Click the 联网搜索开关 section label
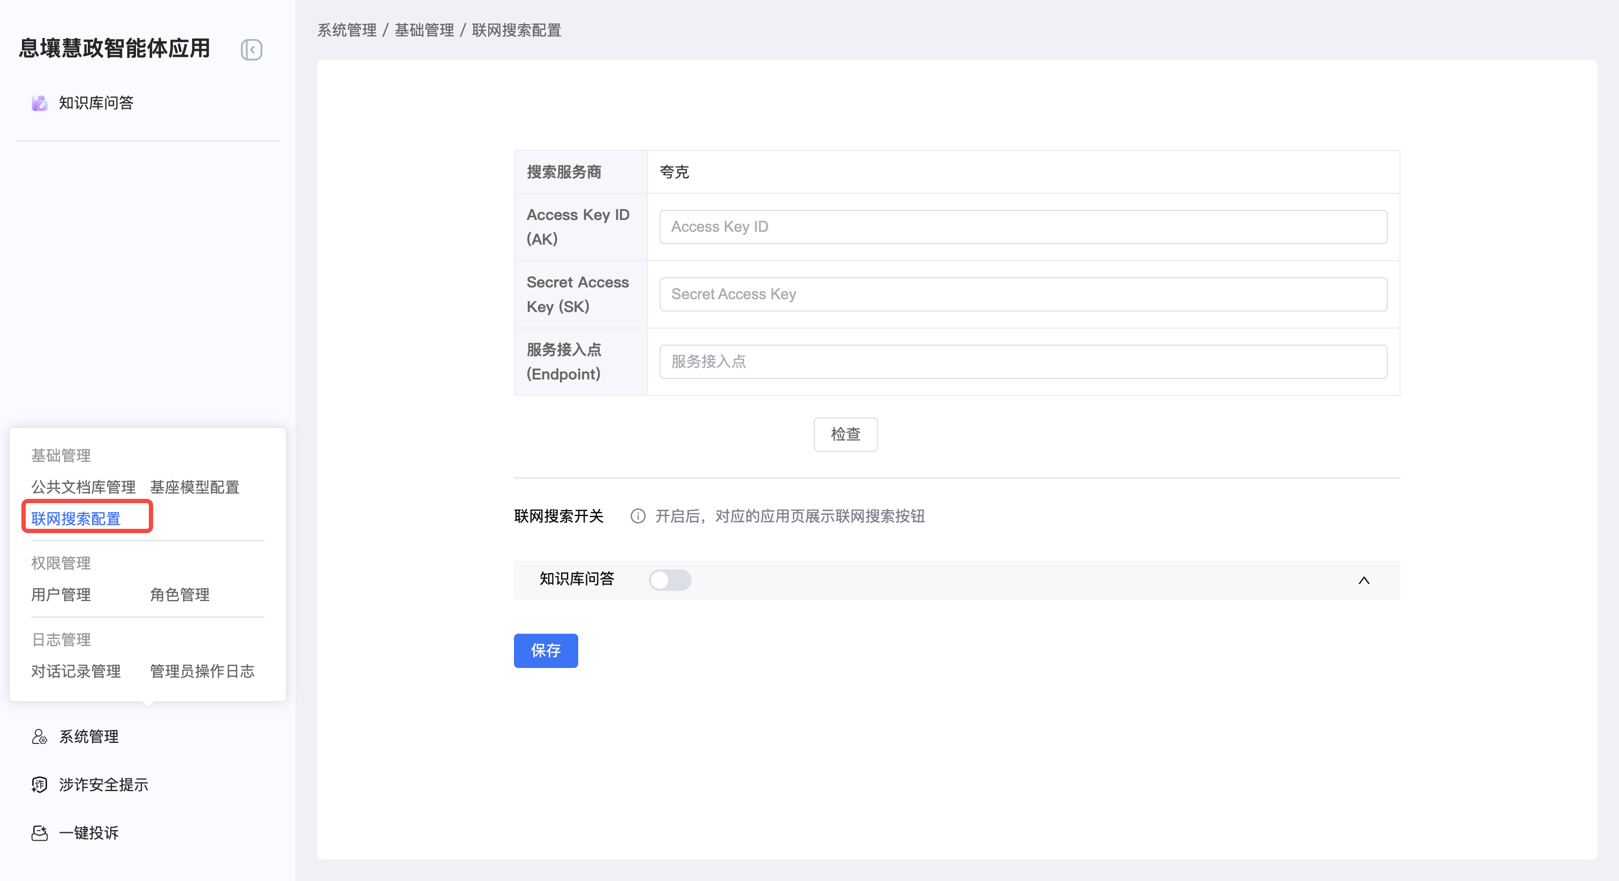 559,516
